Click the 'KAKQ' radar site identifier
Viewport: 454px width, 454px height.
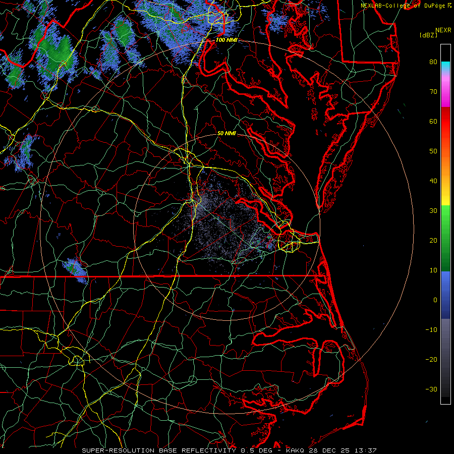[296, 450]
